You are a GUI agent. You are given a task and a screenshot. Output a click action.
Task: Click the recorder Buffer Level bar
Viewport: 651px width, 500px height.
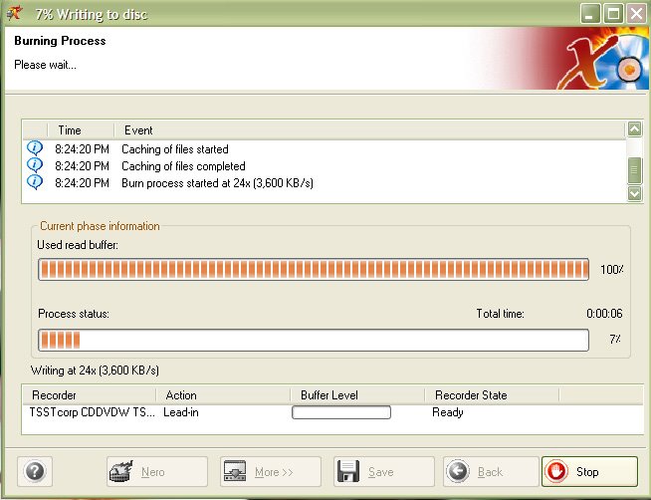341,412
